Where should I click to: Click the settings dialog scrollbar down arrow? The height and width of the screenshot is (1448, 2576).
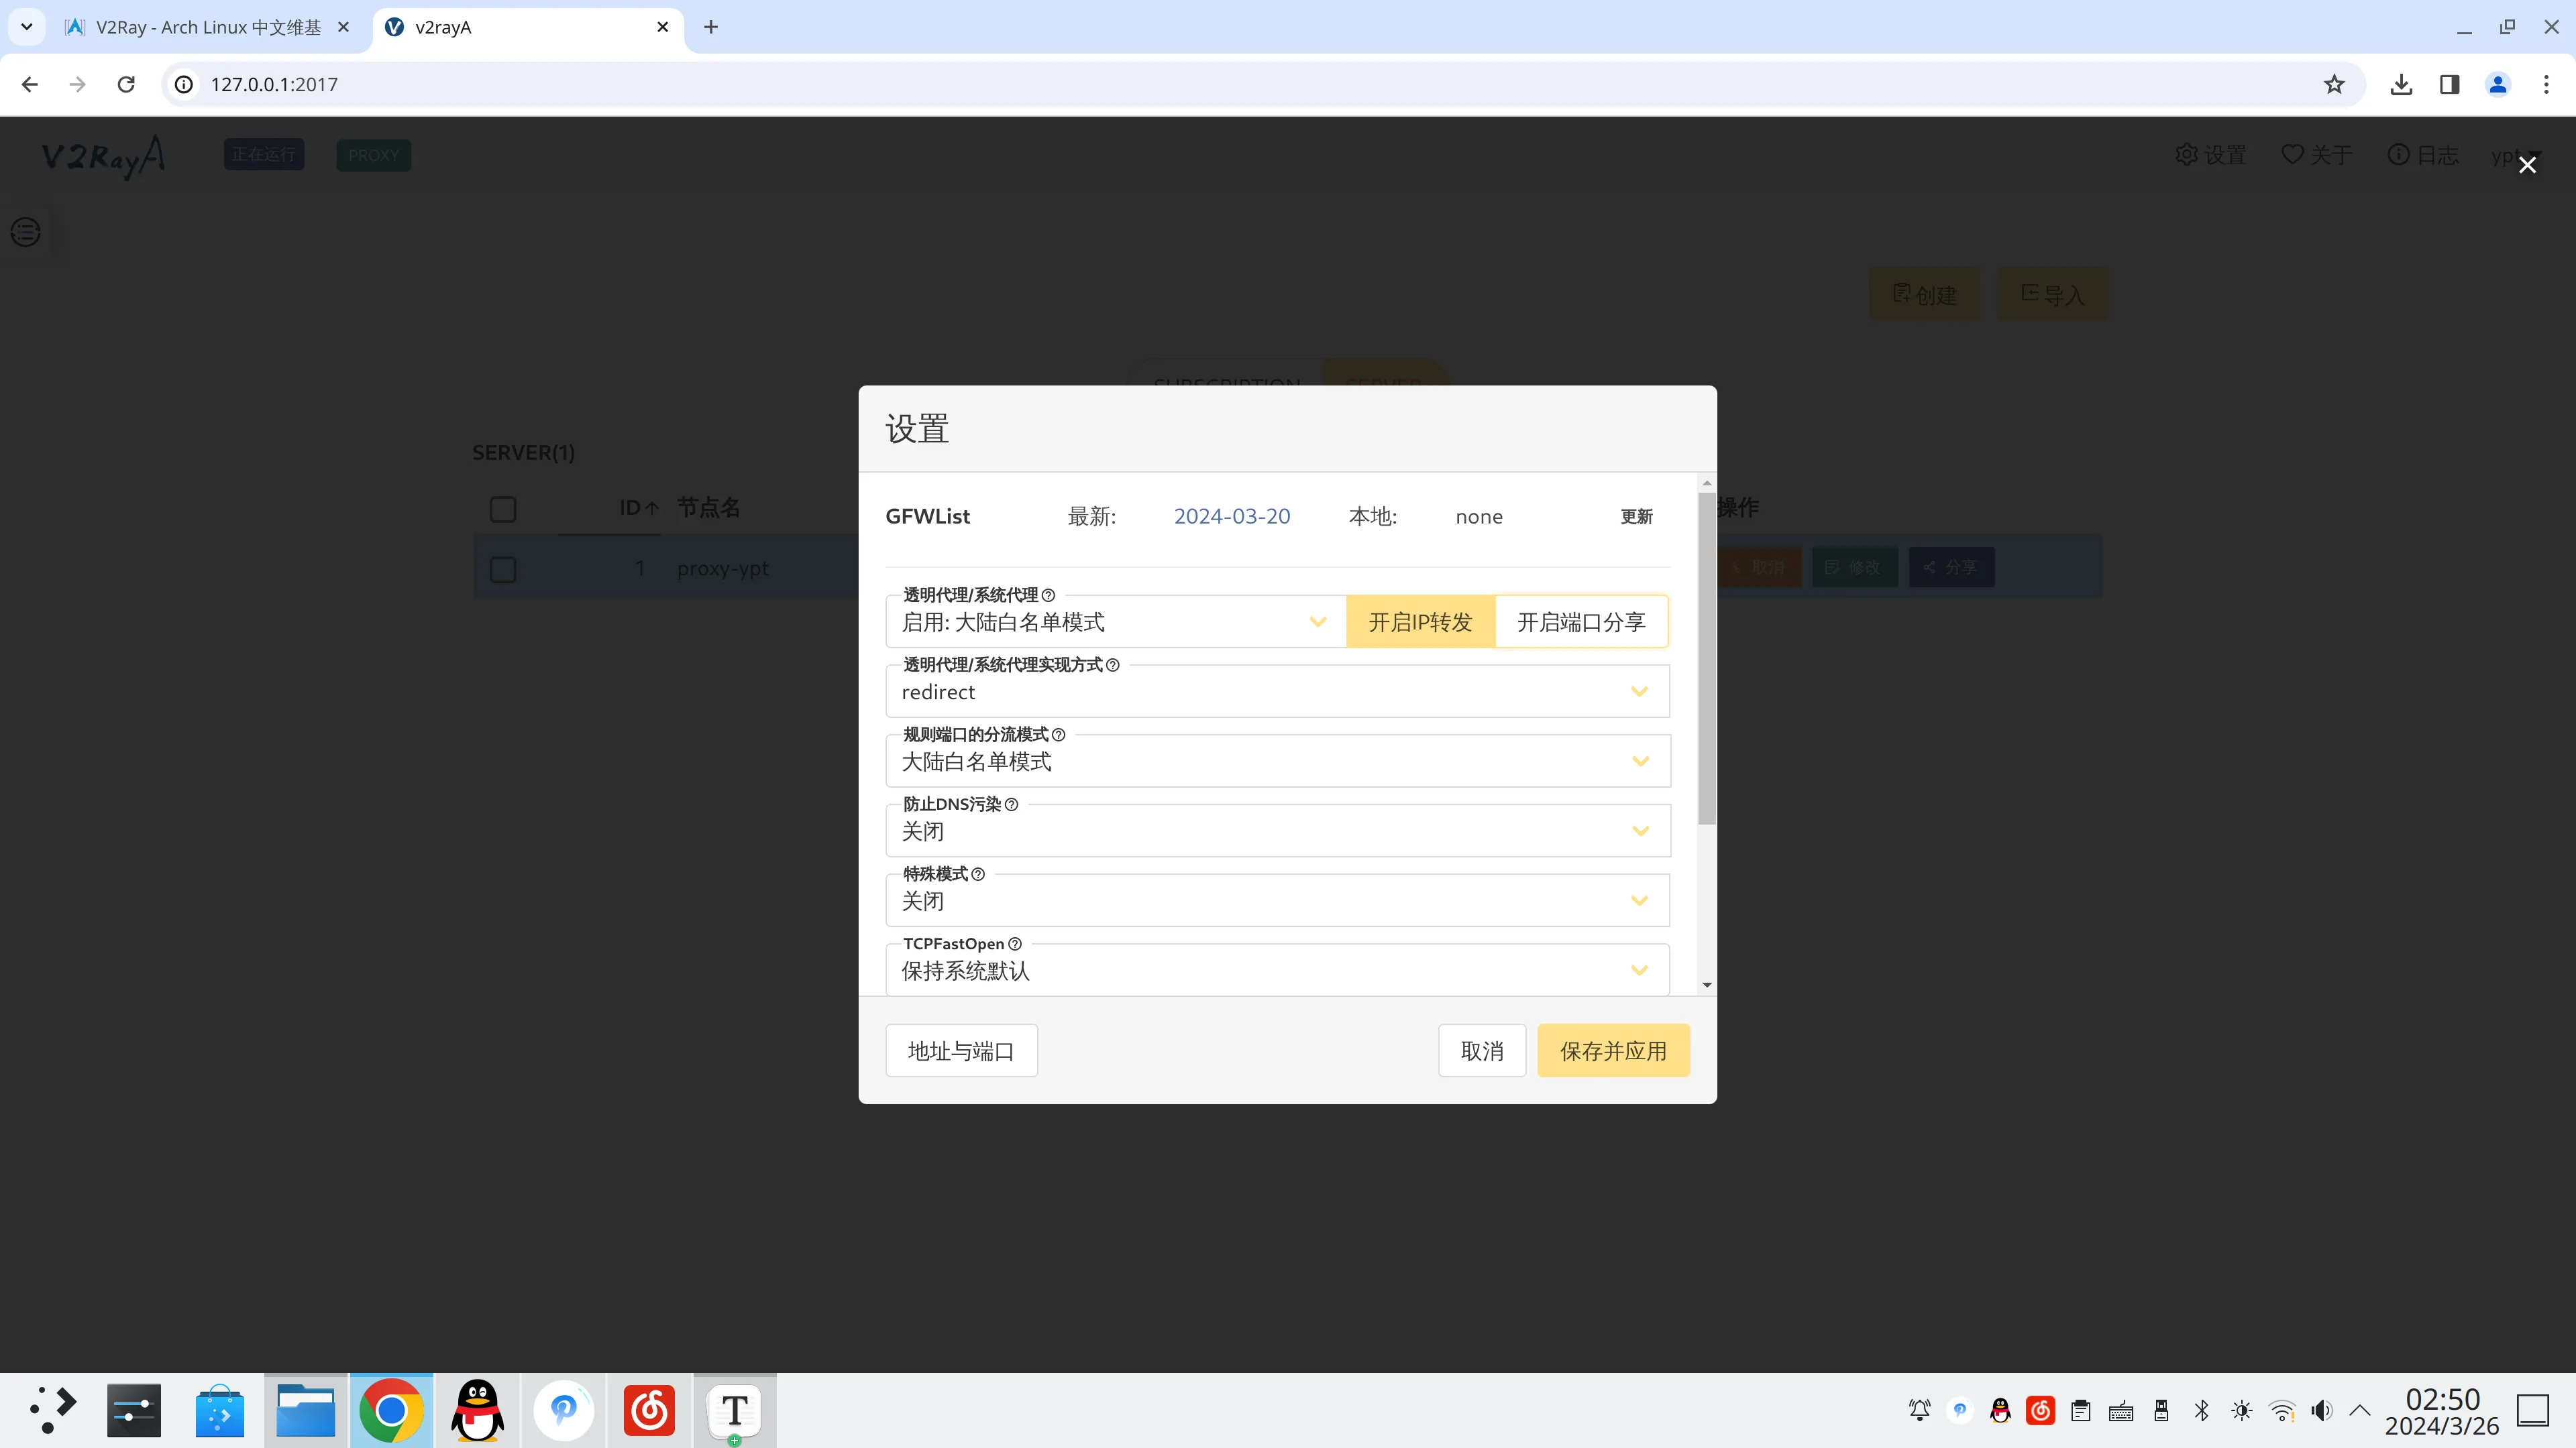tap(1707, 985)
